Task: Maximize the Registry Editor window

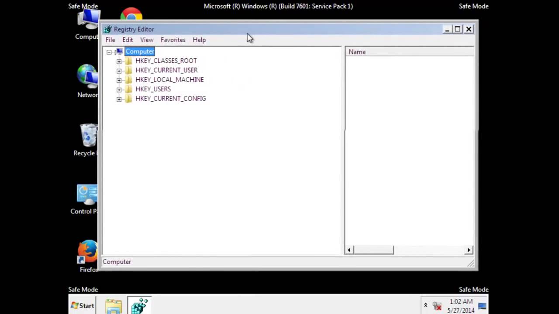Action: click(458, 29)
